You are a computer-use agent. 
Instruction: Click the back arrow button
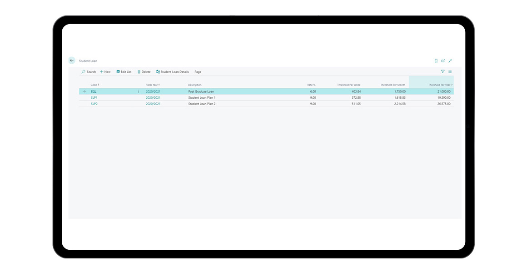pyautogui.click(x=72, y=61)
